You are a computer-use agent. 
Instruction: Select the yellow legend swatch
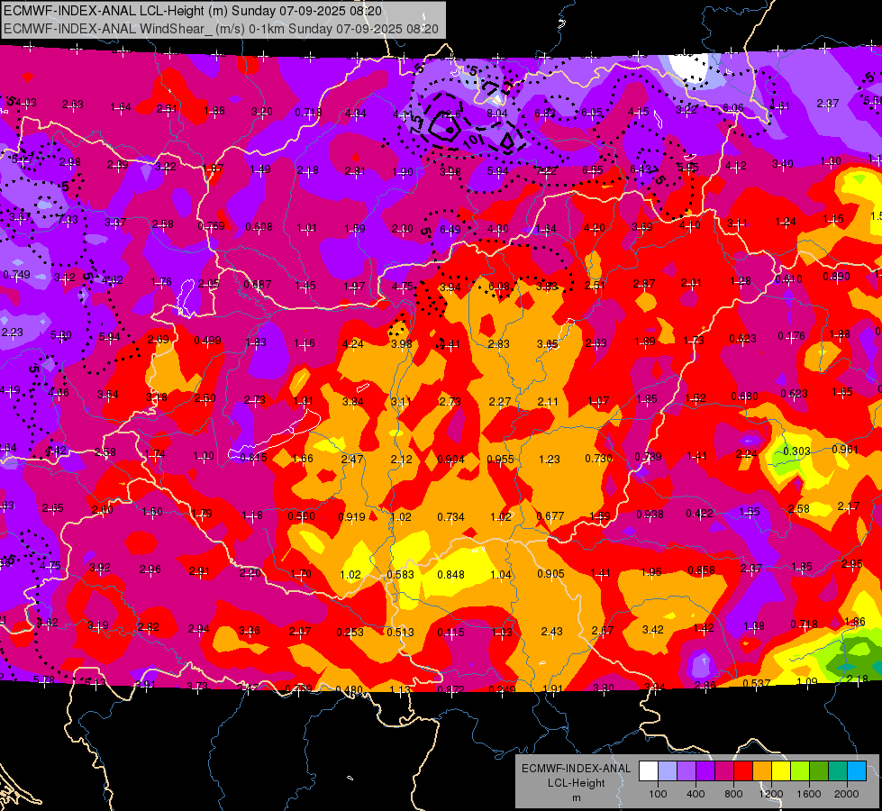pos(781,771)
